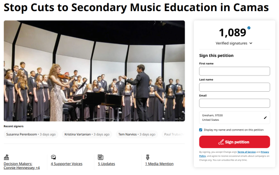Open the 5 Updates link

coord(106,164)
